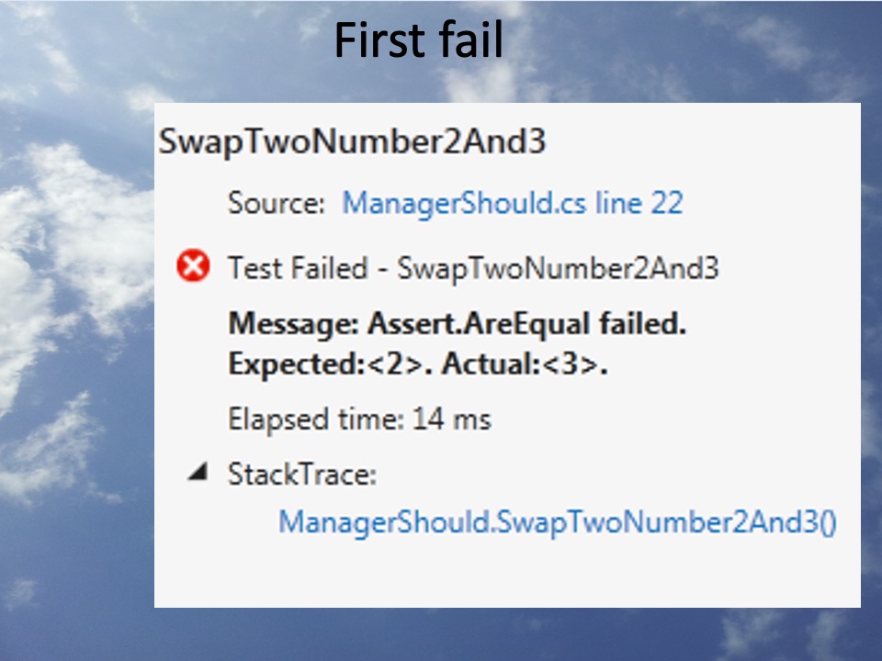Screen dimensions: 882x661
Task: Click the words "Test Failed" beside error icon
Action: 298,268
